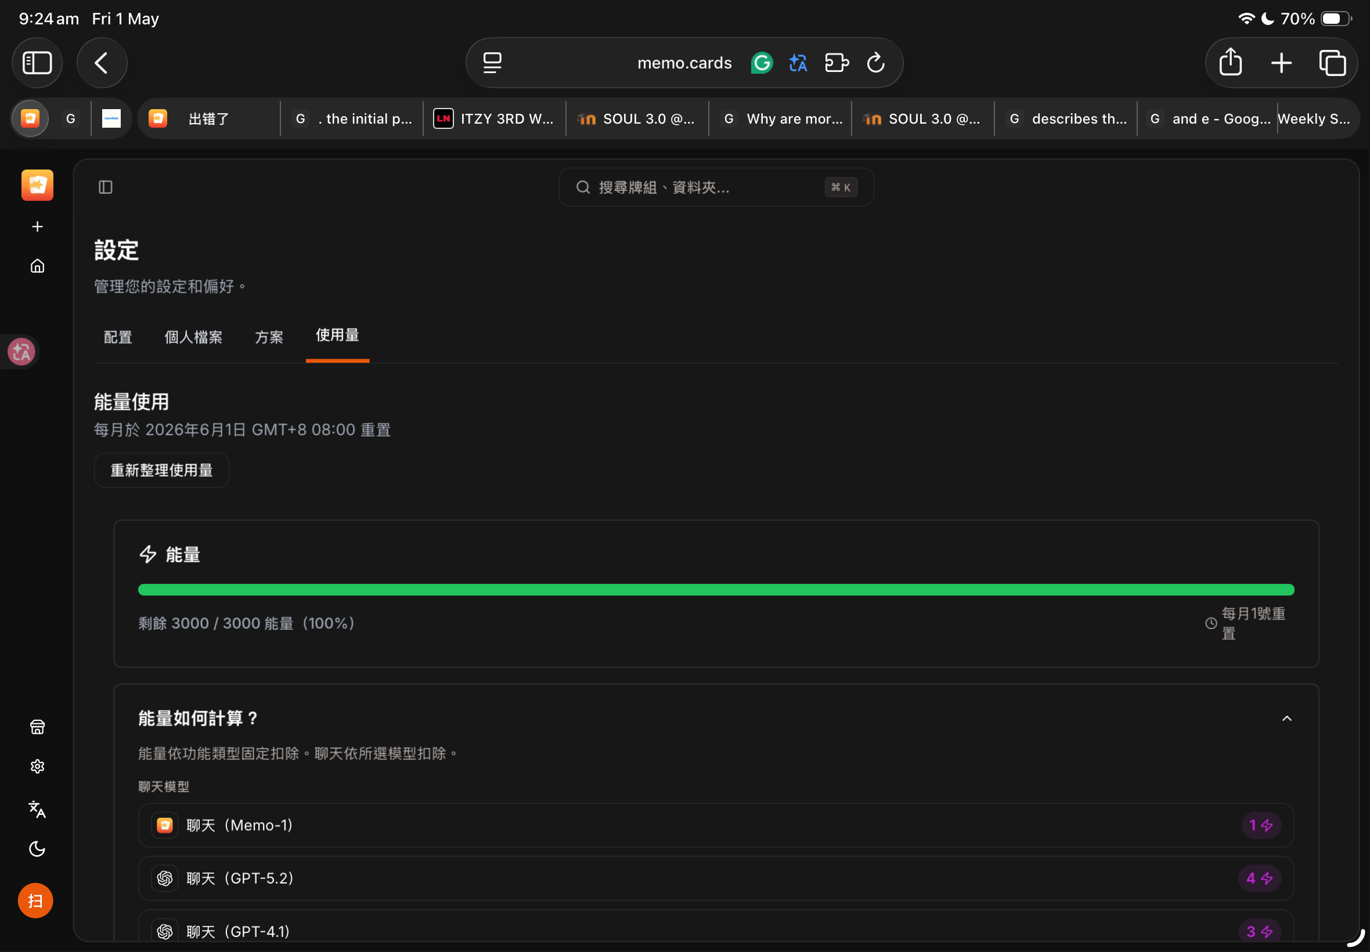
Task: Switch to 'and e - Goog...' tab
Action: click(x=1208, y=118)
